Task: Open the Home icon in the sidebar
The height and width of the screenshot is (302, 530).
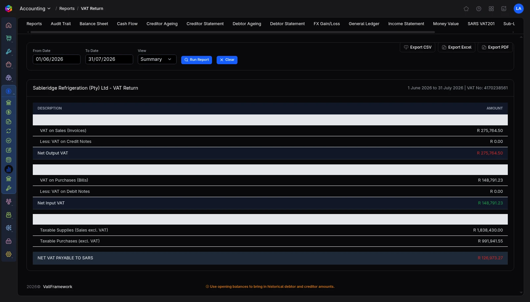Action: tap(9, 25)
